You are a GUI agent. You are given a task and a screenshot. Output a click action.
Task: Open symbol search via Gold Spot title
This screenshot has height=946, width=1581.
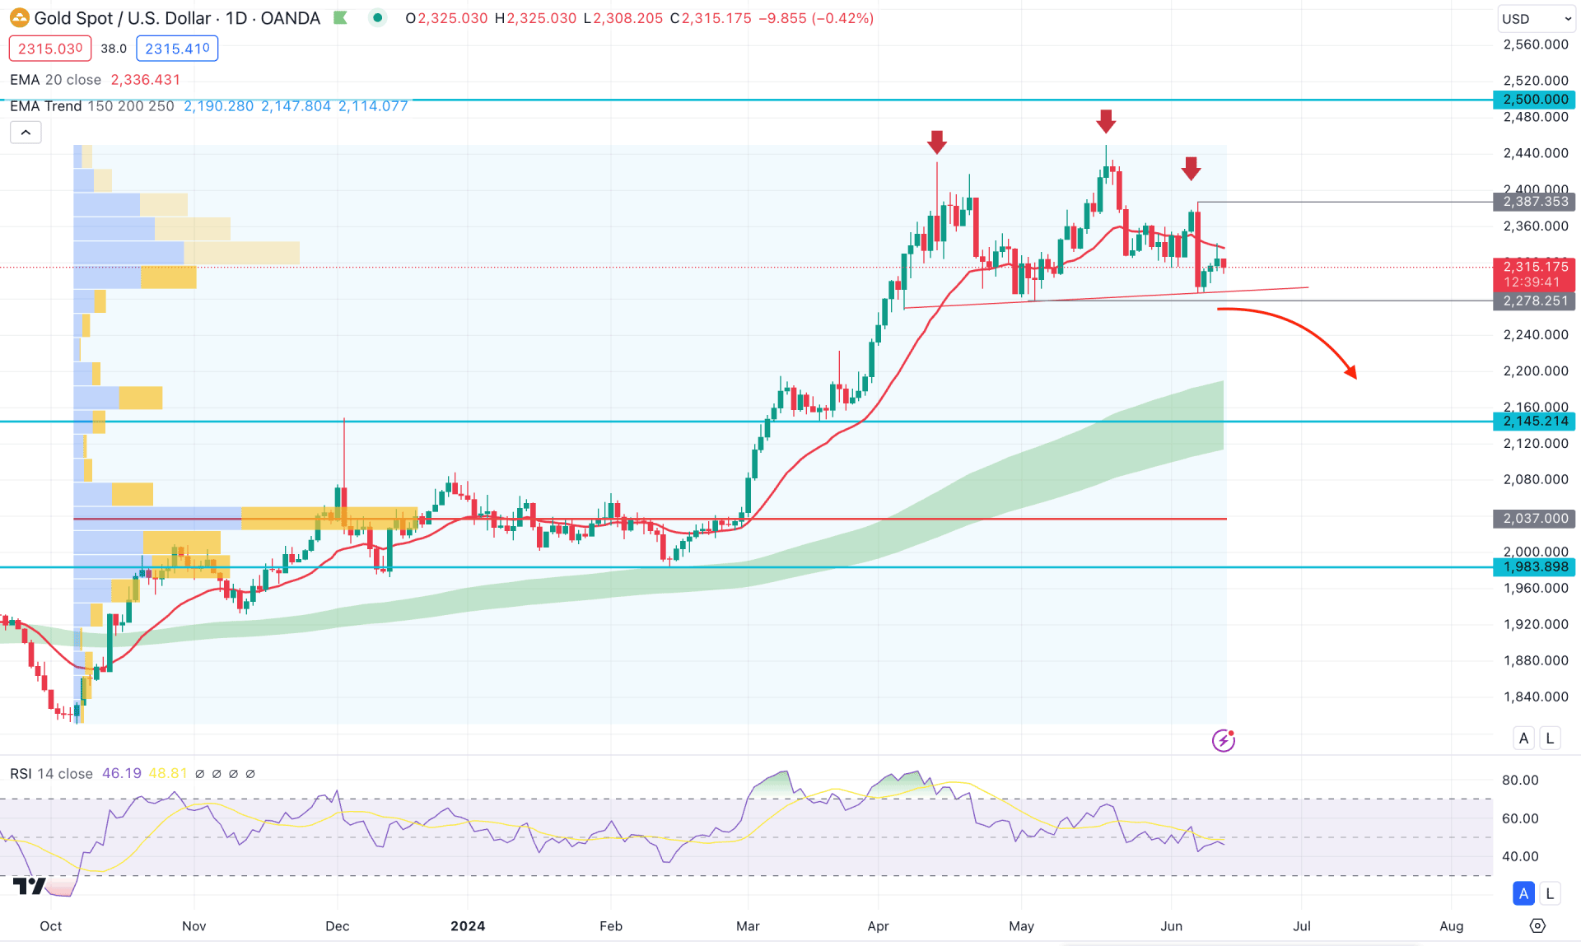177,17
